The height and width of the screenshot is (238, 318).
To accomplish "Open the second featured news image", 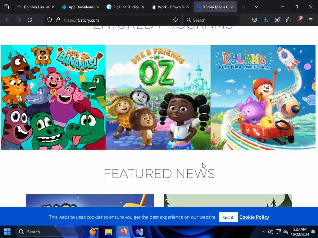I will (x=228, y=201).
